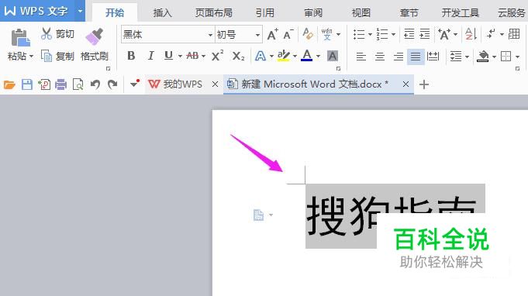Apply paragraph shading paint bucket
Viewport: 528px width, 296px height.
coord(483,56)
